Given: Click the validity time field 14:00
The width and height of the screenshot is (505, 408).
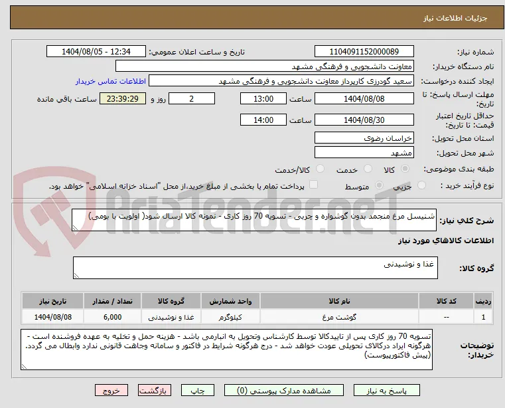Looking at the screenshot, I should 263,120.
